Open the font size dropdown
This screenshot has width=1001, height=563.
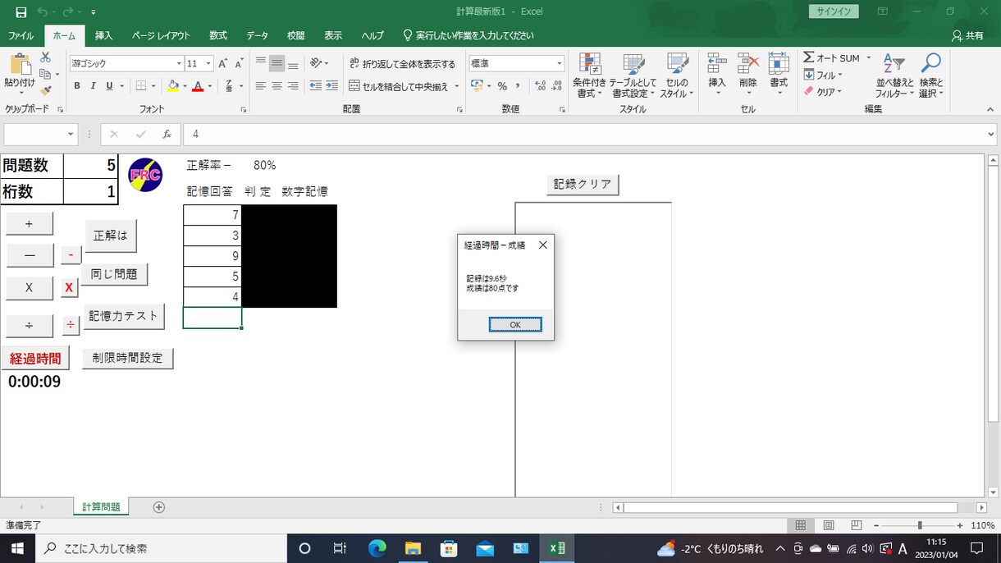[208, 63]
